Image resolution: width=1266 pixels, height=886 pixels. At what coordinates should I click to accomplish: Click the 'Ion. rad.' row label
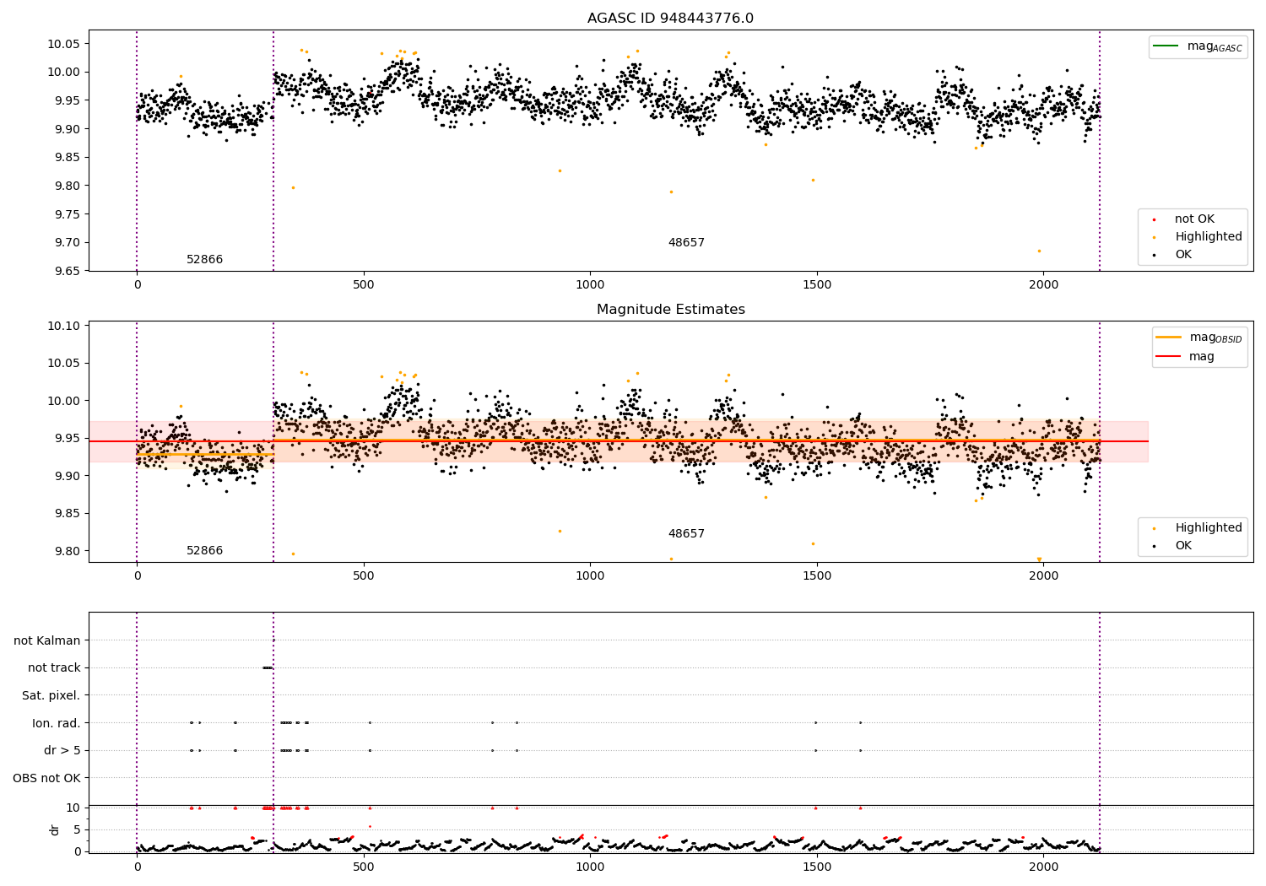57,724
